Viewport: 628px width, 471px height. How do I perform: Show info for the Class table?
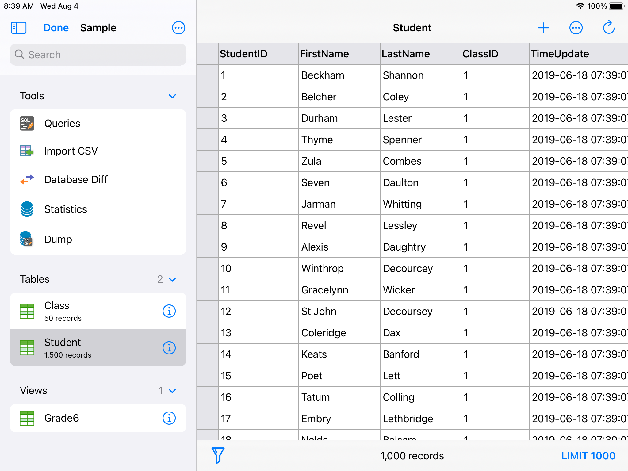169,311
